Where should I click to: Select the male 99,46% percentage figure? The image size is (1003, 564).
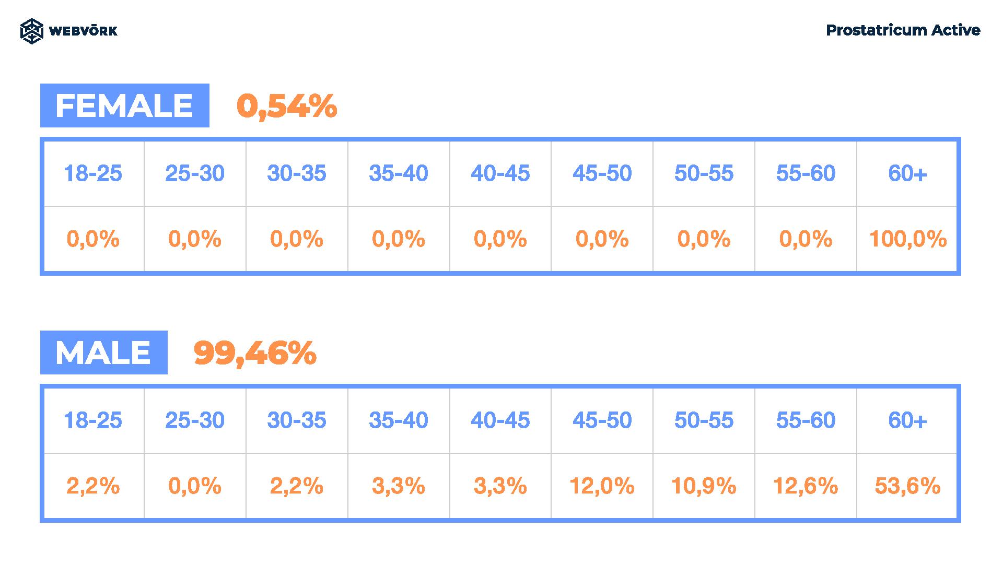[255, 354]
